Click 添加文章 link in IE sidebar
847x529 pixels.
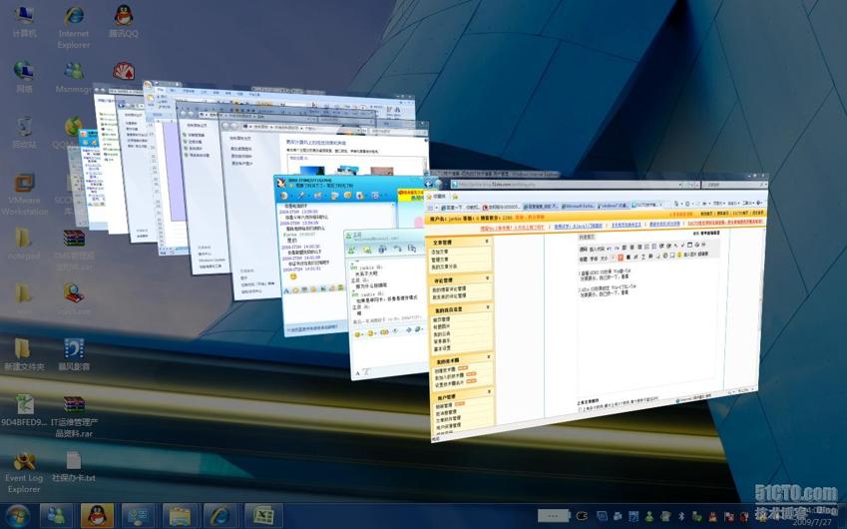[x=439, y=252]
